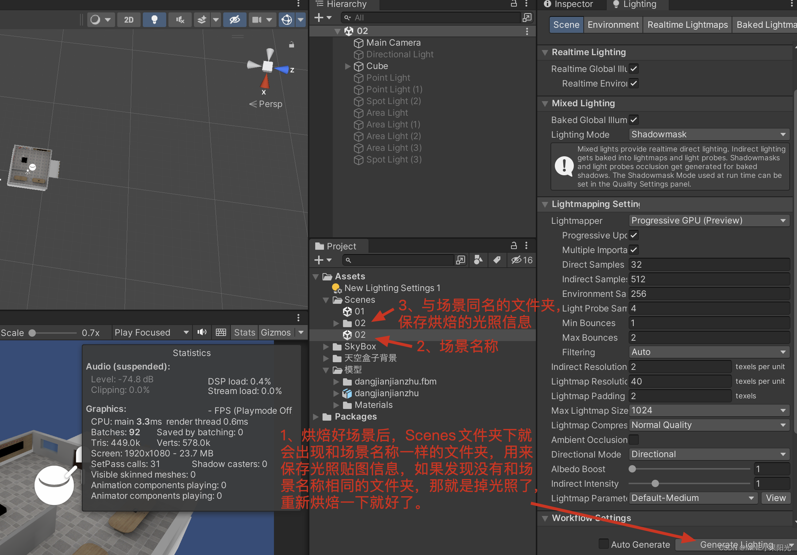Click the Spot Light icon in Hierarchy
The height and width of the screenshot is (555, 797).
click(358, 101)
